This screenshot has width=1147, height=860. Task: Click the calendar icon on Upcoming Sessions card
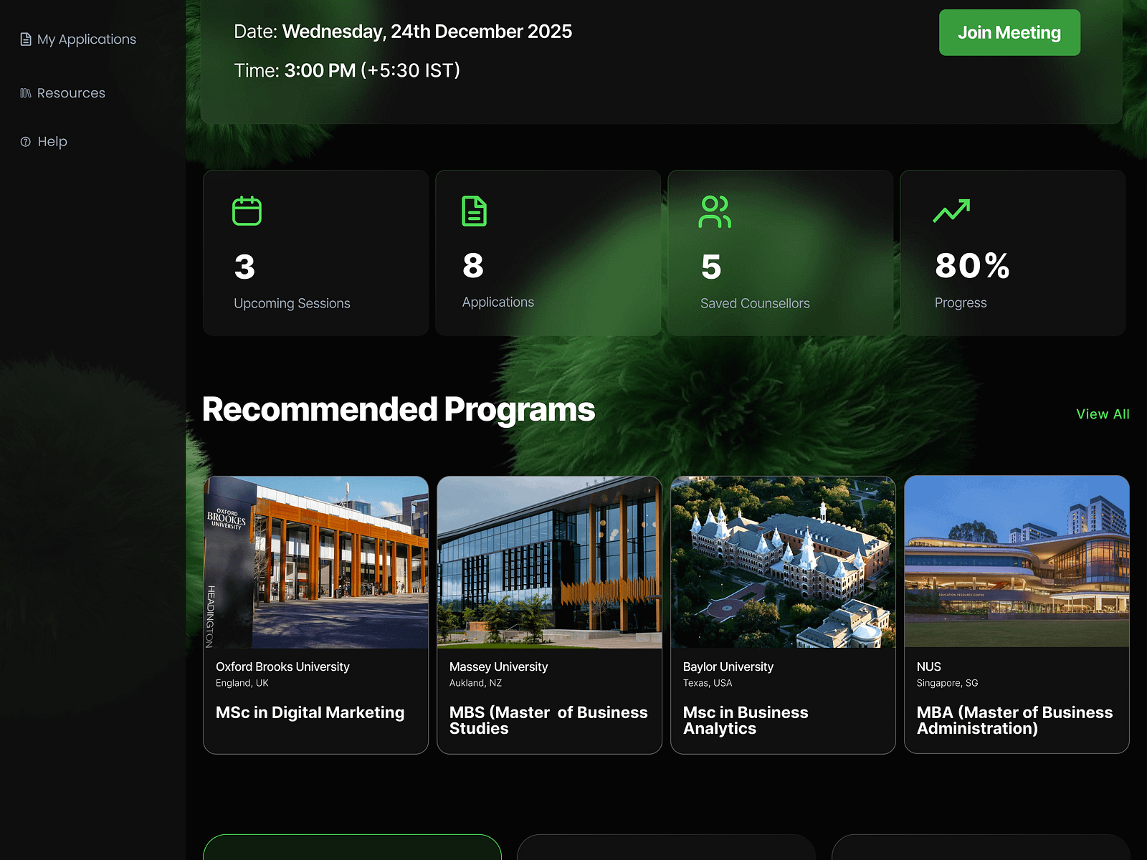(247, 211)
